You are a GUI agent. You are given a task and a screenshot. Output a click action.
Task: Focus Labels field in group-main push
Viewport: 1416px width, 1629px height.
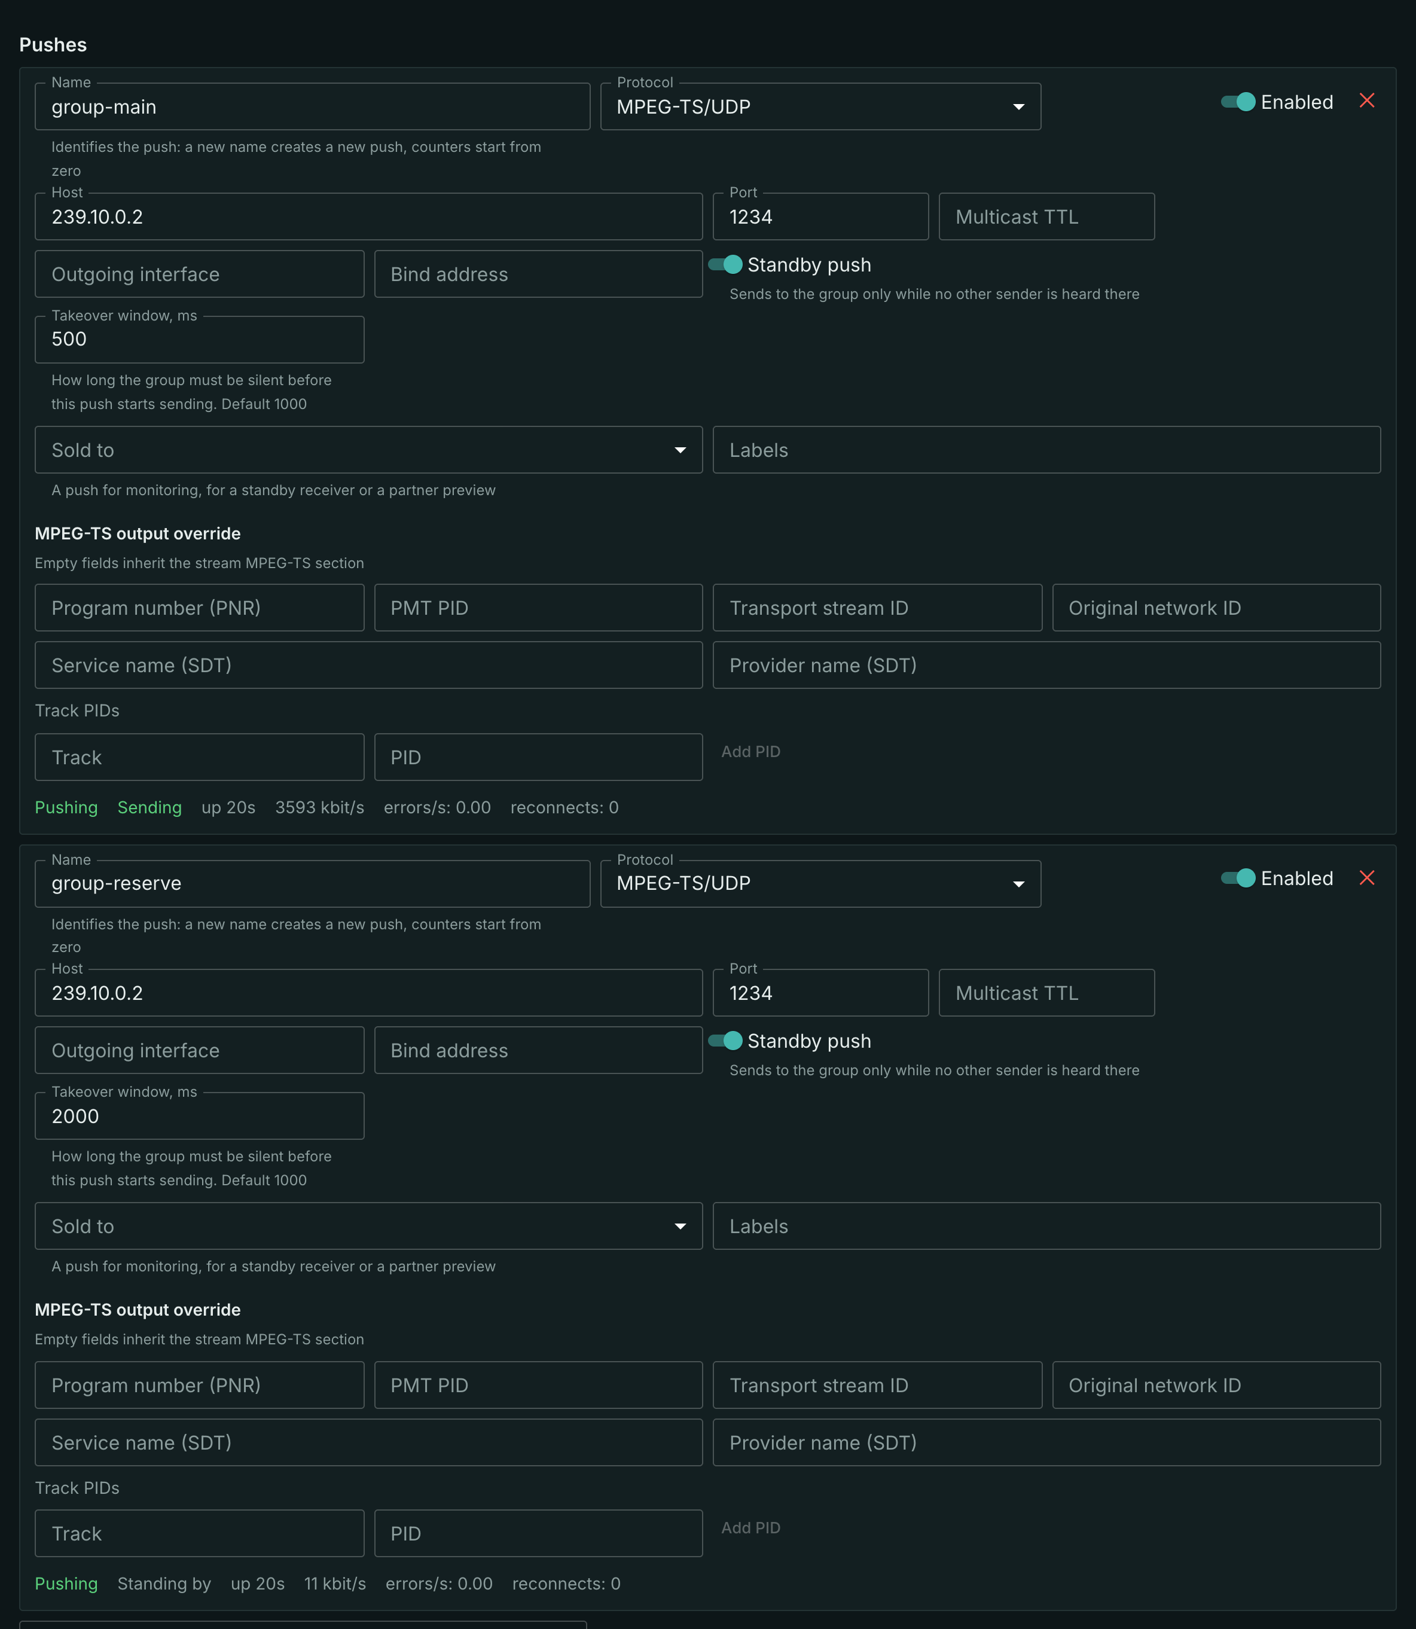click(1046, 450)
